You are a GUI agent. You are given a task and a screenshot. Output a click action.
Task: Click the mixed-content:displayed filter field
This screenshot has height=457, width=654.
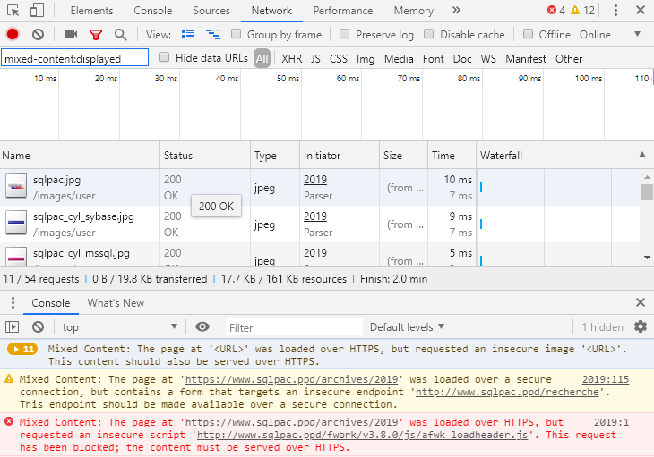click(74, 58)
